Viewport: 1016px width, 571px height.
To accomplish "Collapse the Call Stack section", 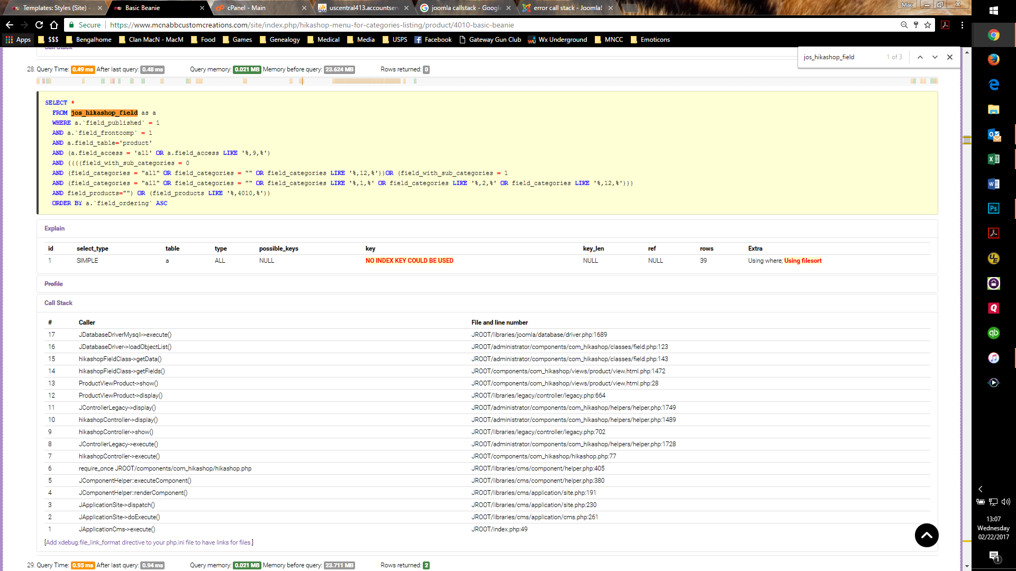I will click(58, 303).
